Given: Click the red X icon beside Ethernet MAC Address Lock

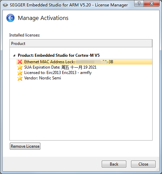Looking at the screenshot, I should [20, 62].
